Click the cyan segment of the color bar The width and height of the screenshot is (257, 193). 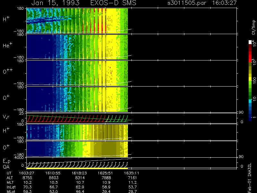(250, 101)
